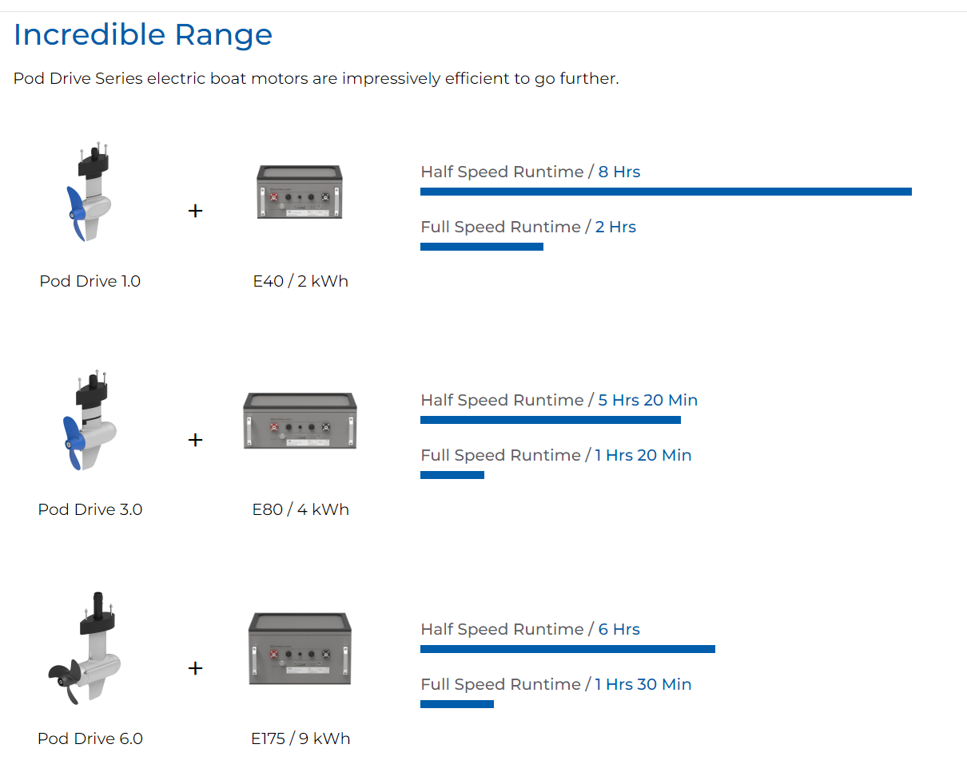Click the plus sign beside Pod Drive 6.0

coord(195,668)
